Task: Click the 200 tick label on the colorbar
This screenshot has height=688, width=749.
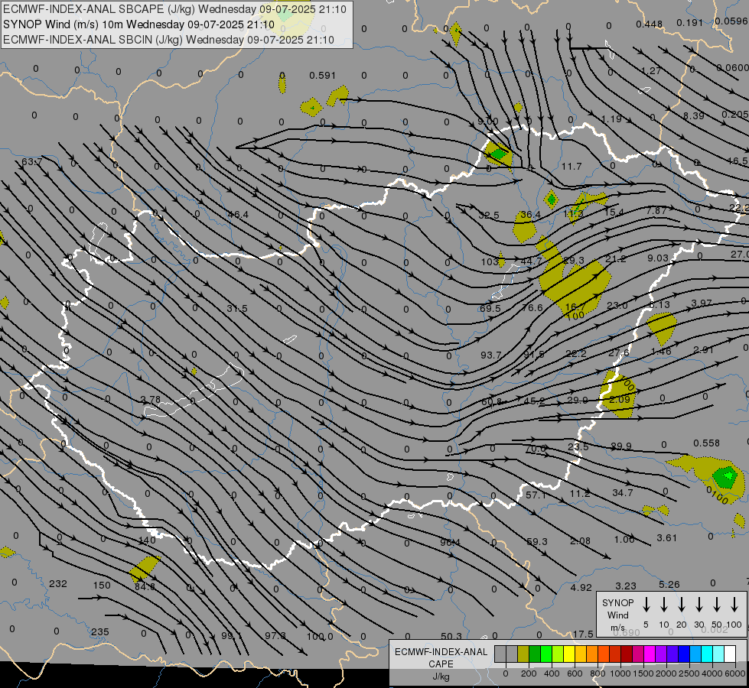Action: tap(529, 673)
